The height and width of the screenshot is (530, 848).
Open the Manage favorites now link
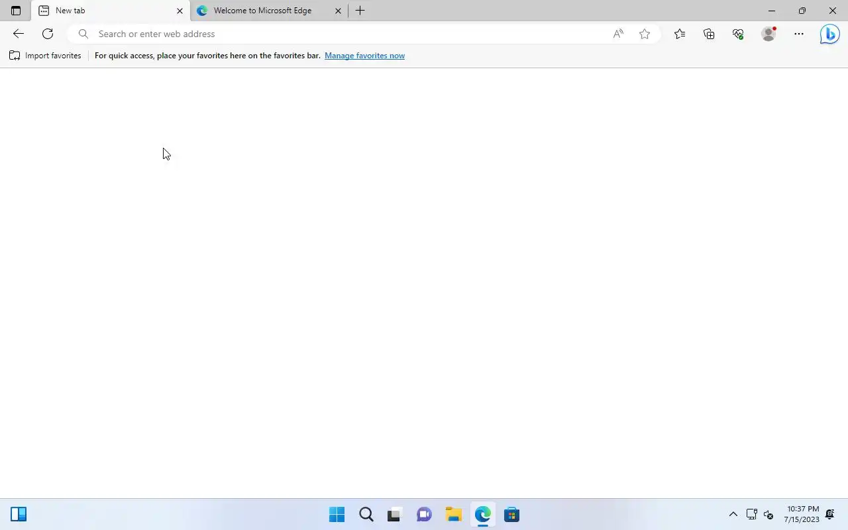(x=364, y=56)
